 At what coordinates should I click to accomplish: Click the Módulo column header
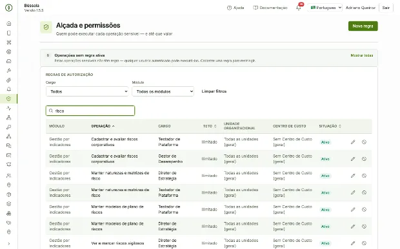click(57, 126)
